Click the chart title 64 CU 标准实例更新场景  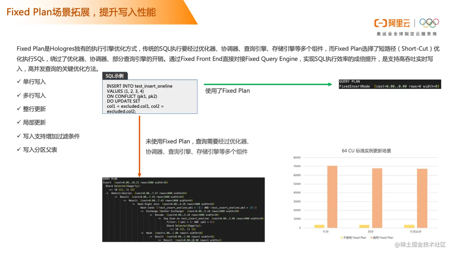pos(366,151)
